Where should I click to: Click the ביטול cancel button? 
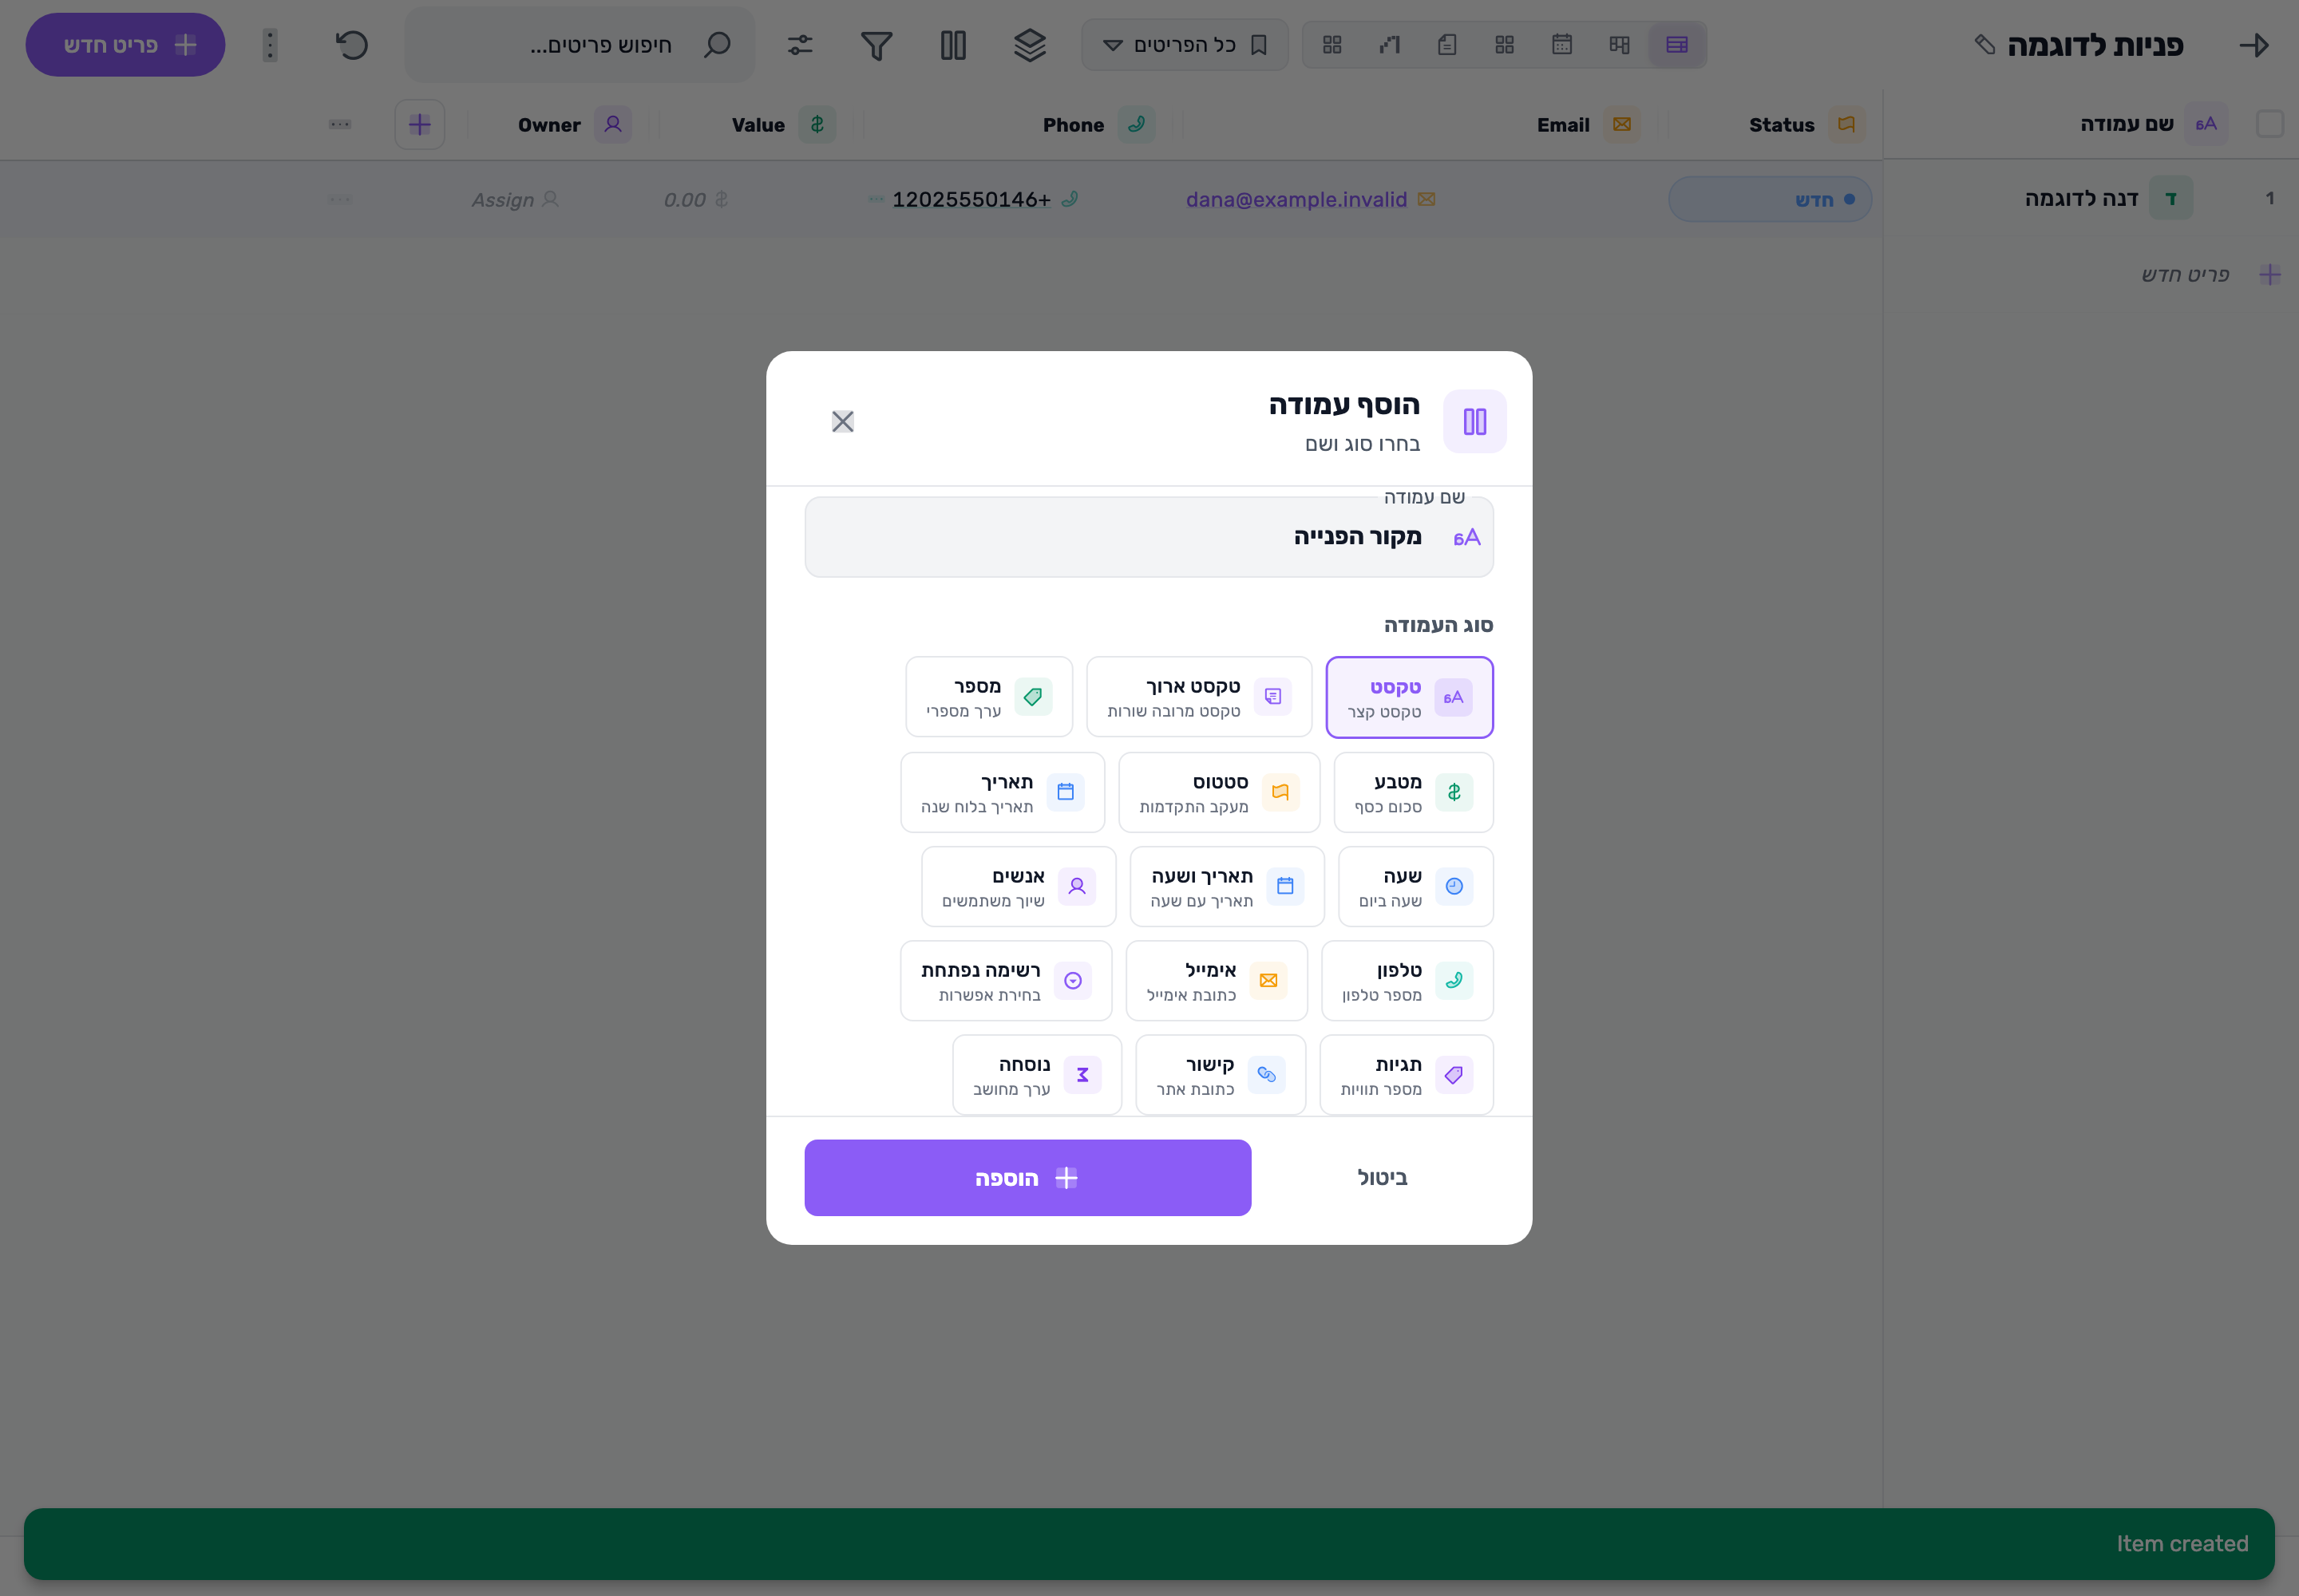(x=1382, y=1178)
